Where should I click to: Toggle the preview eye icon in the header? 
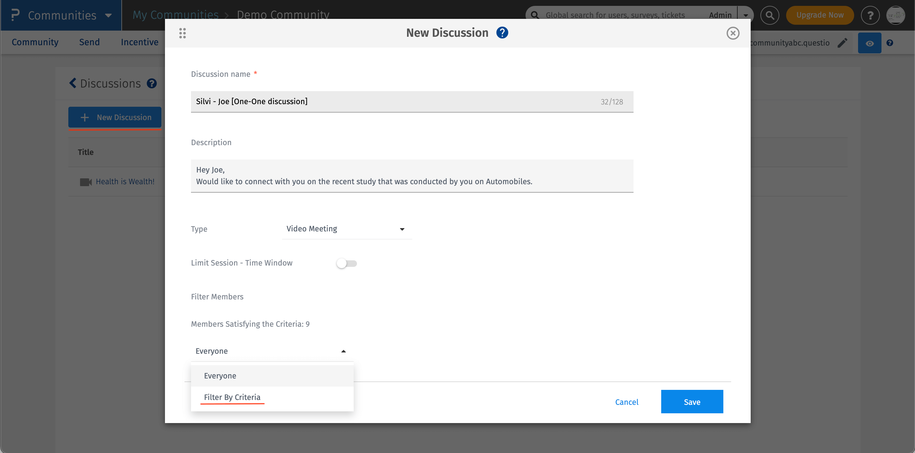coord(869,43)
